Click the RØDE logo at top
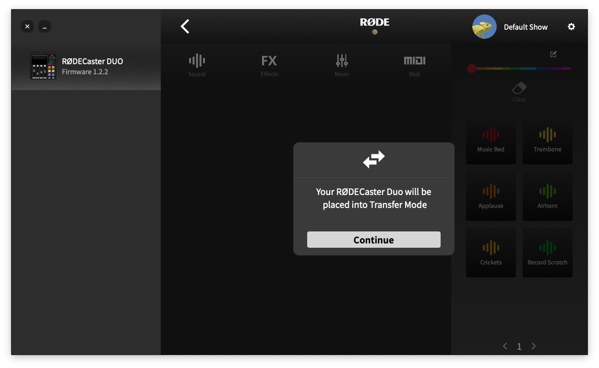The image size is (599, 368). tap(375, 22)
